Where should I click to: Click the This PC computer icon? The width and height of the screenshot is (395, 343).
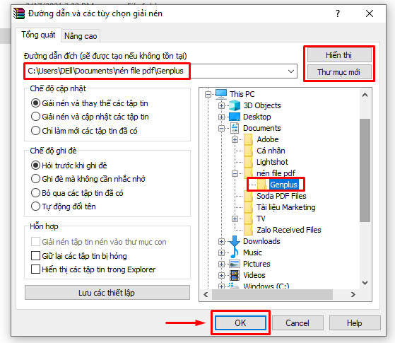pos(221,94)
